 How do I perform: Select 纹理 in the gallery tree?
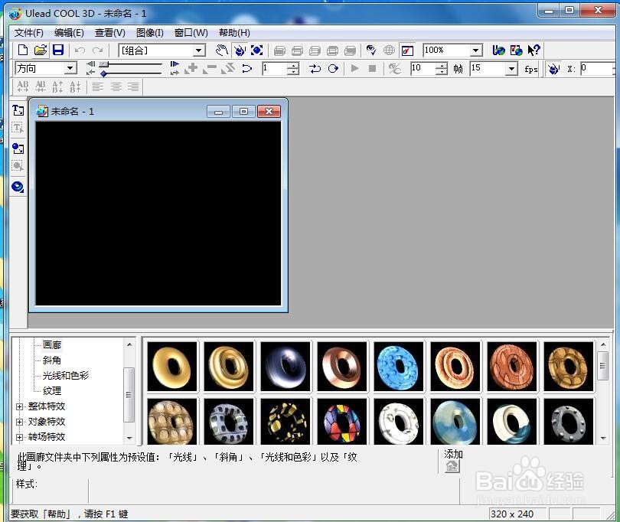click(52, 391)
